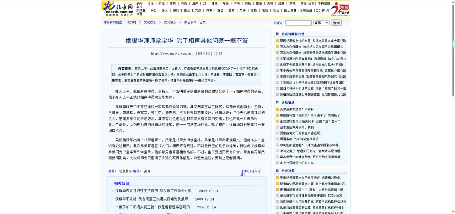455x214 pixels.
Task: Click 文化娱乐 in the breadcrumb
Action: [x=150, y=22]
